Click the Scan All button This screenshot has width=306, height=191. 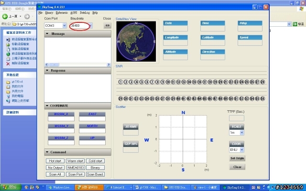click(55, 174)
